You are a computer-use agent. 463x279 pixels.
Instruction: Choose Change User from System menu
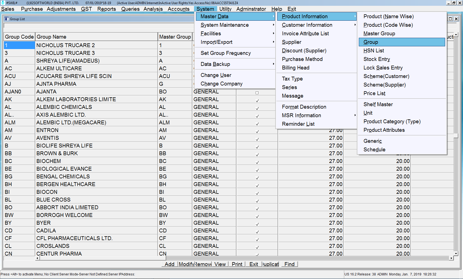click(x=235, y=75)
